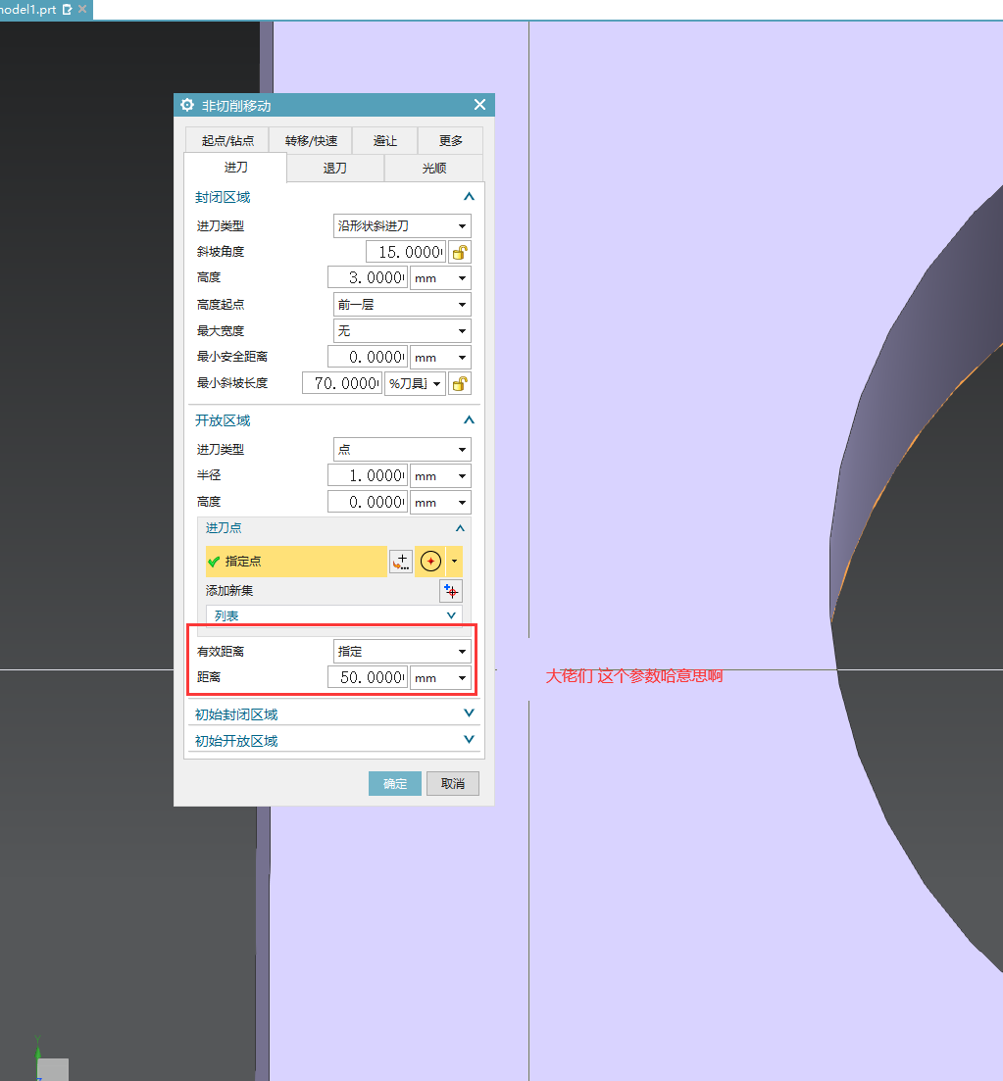The width and height of the screenshot is (1003, 1081).
Task: Open unit dropdown for 半径
Action: pyautogui.click(x=440, y=475)
